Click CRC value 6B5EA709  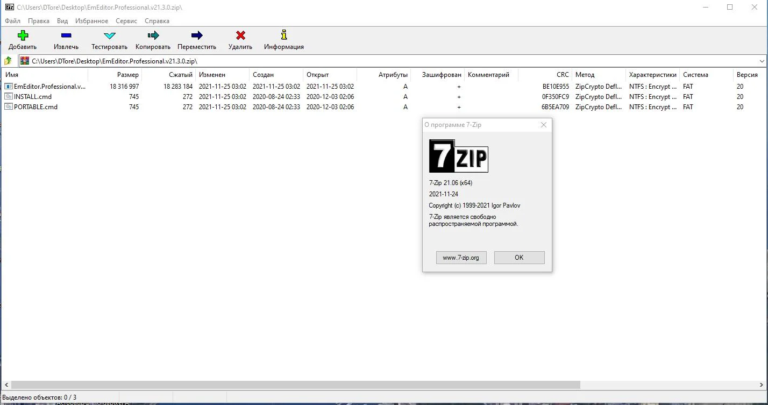point(555,107)
